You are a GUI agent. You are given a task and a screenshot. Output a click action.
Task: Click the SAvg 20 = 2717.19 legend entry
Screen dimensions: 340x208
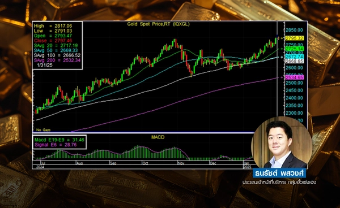pos(56,46)
